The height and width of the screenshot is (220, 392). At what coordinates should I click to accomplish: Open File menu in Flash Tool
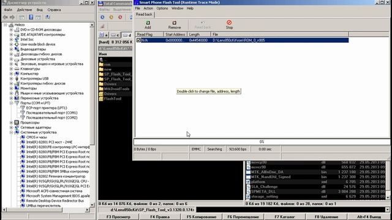pos(137,8)
